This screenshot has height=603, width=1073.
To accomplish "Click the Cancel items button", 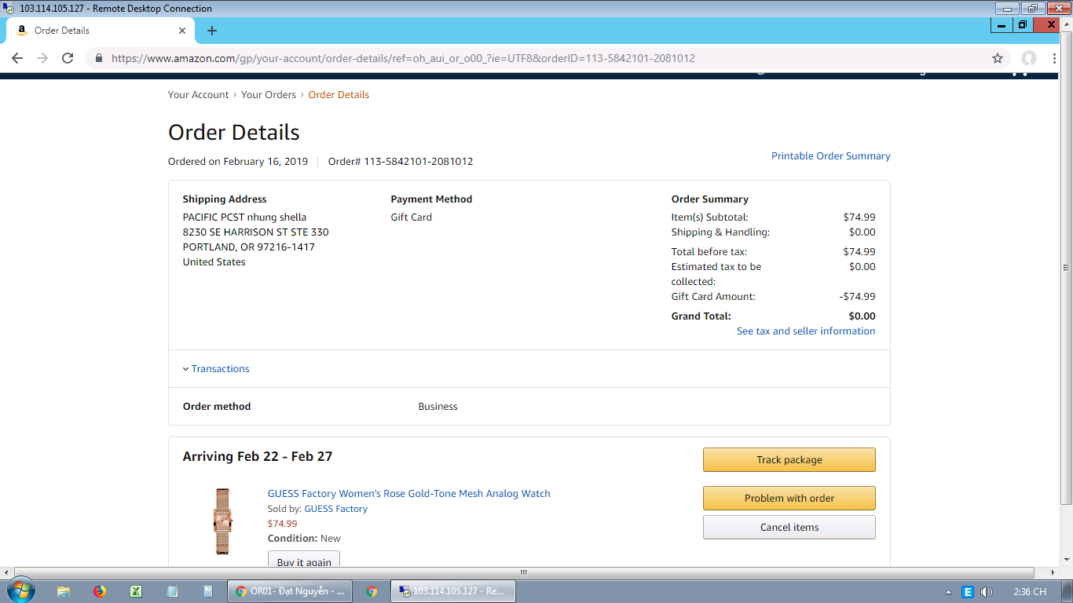I will pyautogui.click(x=789, y=528).
